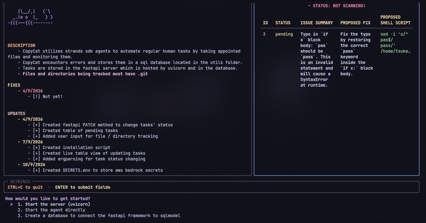Click 'CopyCat utilizes strands sdk agents' line
This screenshot has height=223, width=426.
tap(124, 54)
